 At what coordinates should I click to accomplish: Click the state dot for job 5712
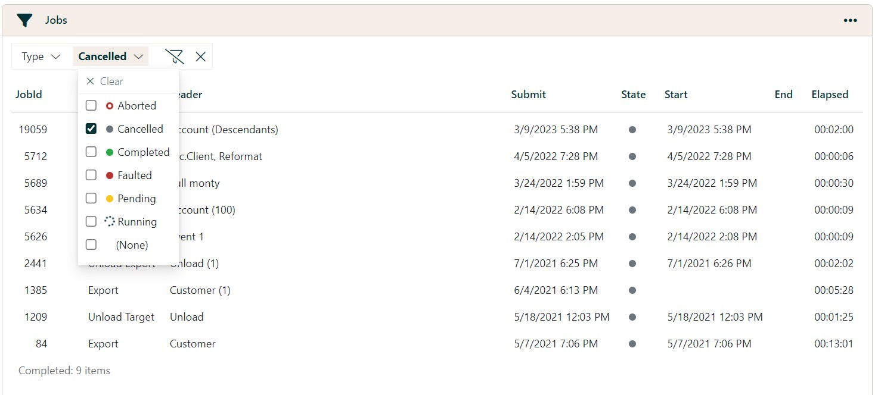point(632,156)
